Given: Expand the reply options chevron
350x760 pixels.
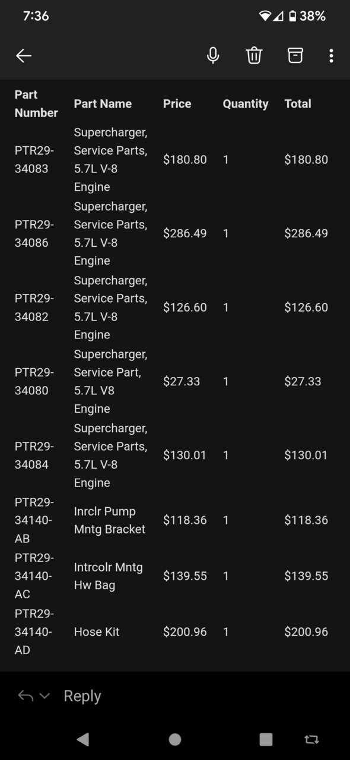Looking at the screenshot, I should pyautogui.click(x=44, y=696).
